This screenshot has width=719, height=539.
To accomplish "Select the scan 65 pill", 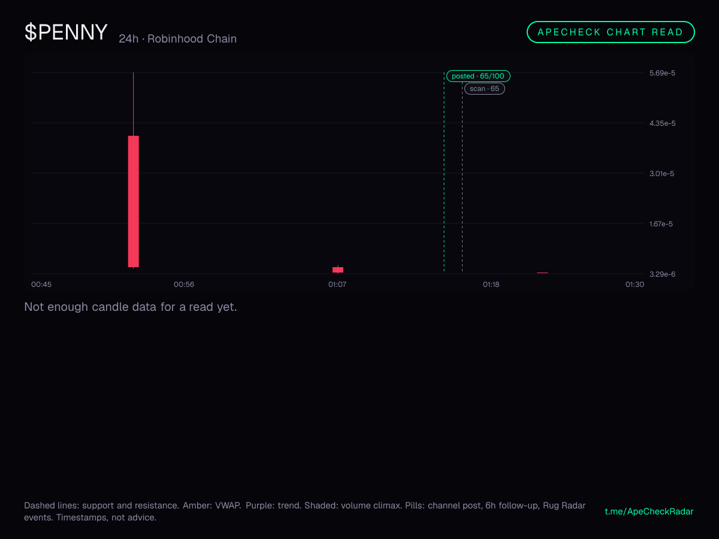I will click(484, 89).
